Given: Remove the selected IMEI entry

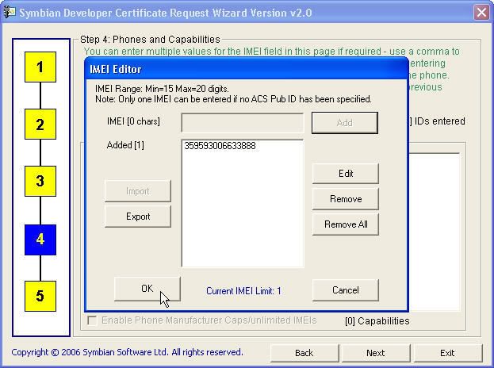Looking at the screenshot, I should point(345,199).
